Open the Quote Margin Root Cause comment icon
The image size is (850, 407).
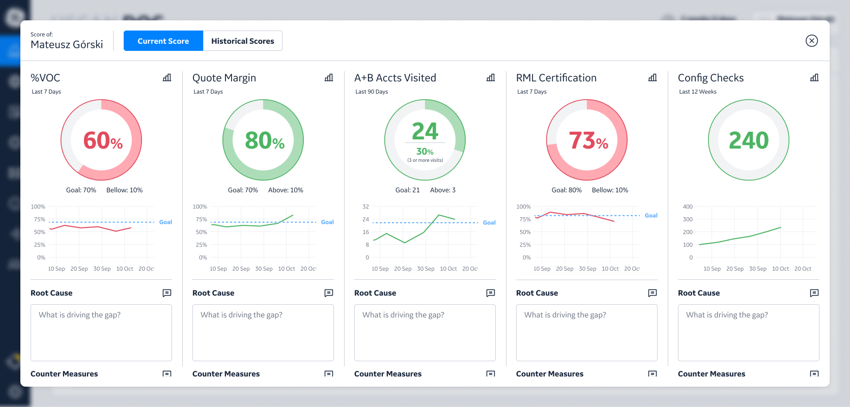(x=329, y=293)
